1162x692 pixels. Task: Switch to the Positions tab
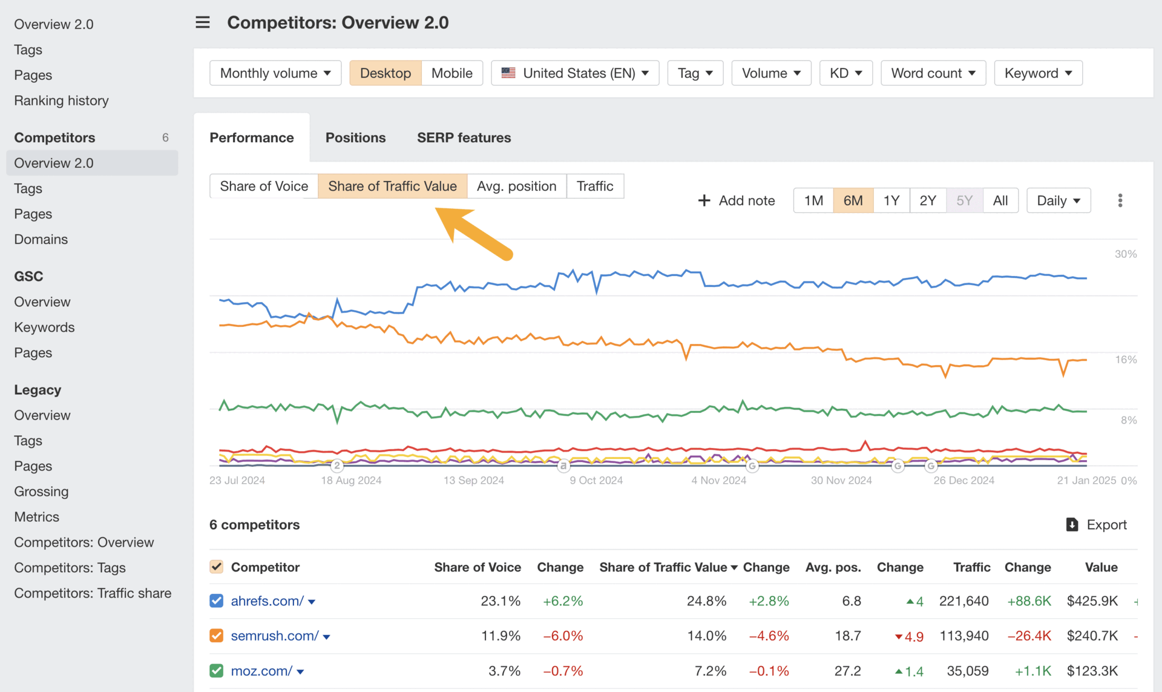(355, 137)
